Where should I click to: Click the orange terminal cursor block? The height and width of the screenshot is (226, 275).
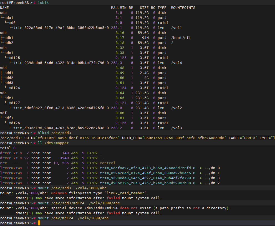click(x=39, y=223)
